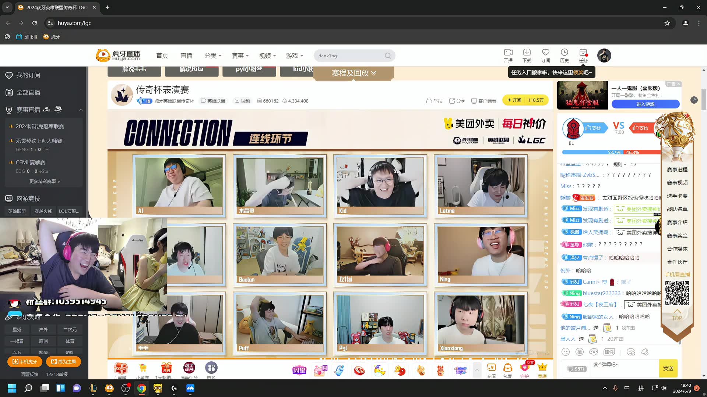The image size is (707, 397).
Task: Open Chrome from the taskbar
Action: pos(142,388)
